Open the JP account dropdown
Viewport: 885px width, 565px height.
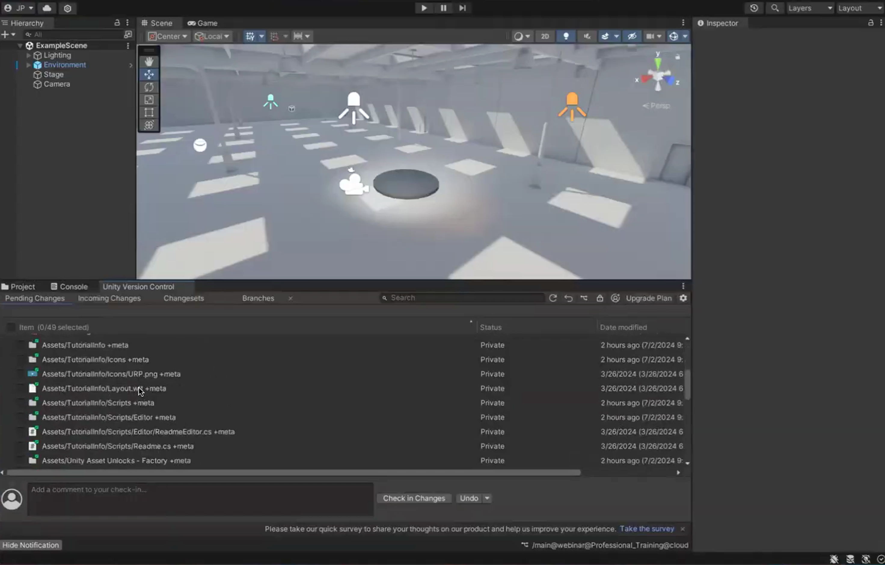coord(18,8)
